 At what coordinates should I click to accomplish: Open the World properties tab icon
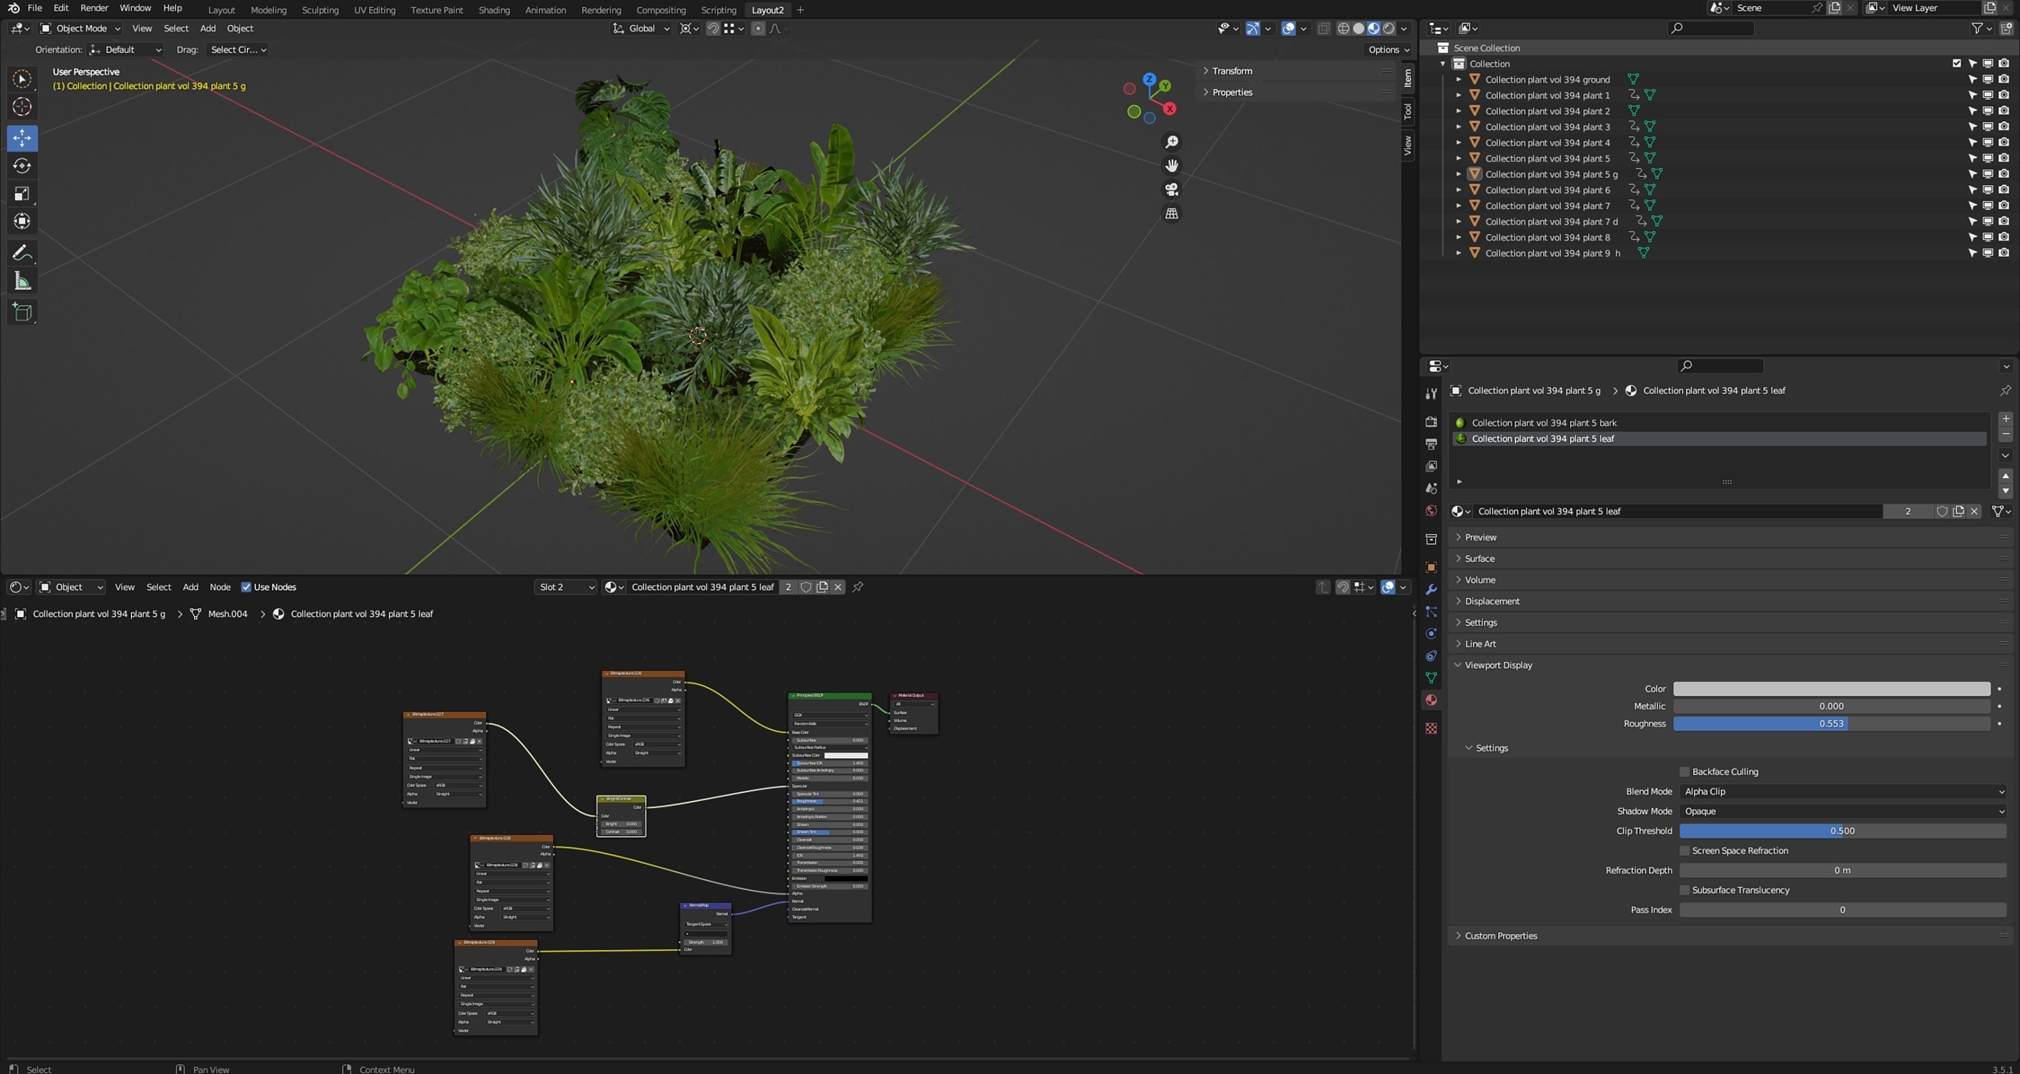1431,510
